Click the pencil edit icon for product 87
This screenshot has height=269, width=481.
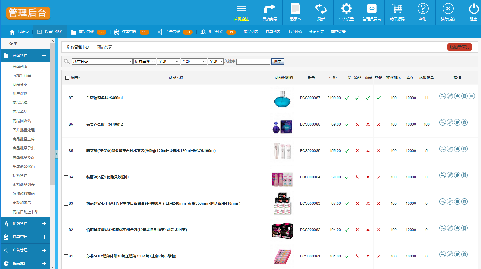[x=450, y=96]
